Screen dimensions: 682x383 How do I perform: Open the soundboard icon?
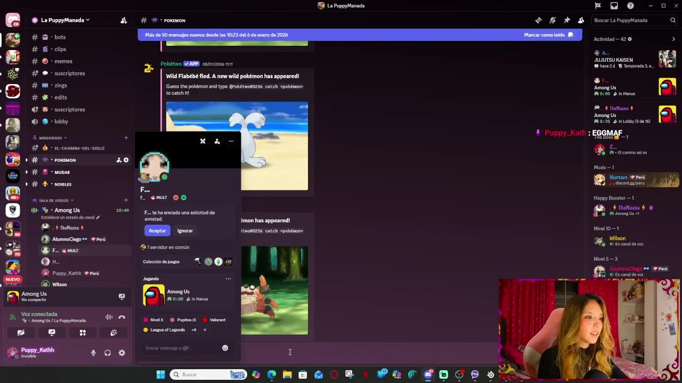click(x=113, y=332)
